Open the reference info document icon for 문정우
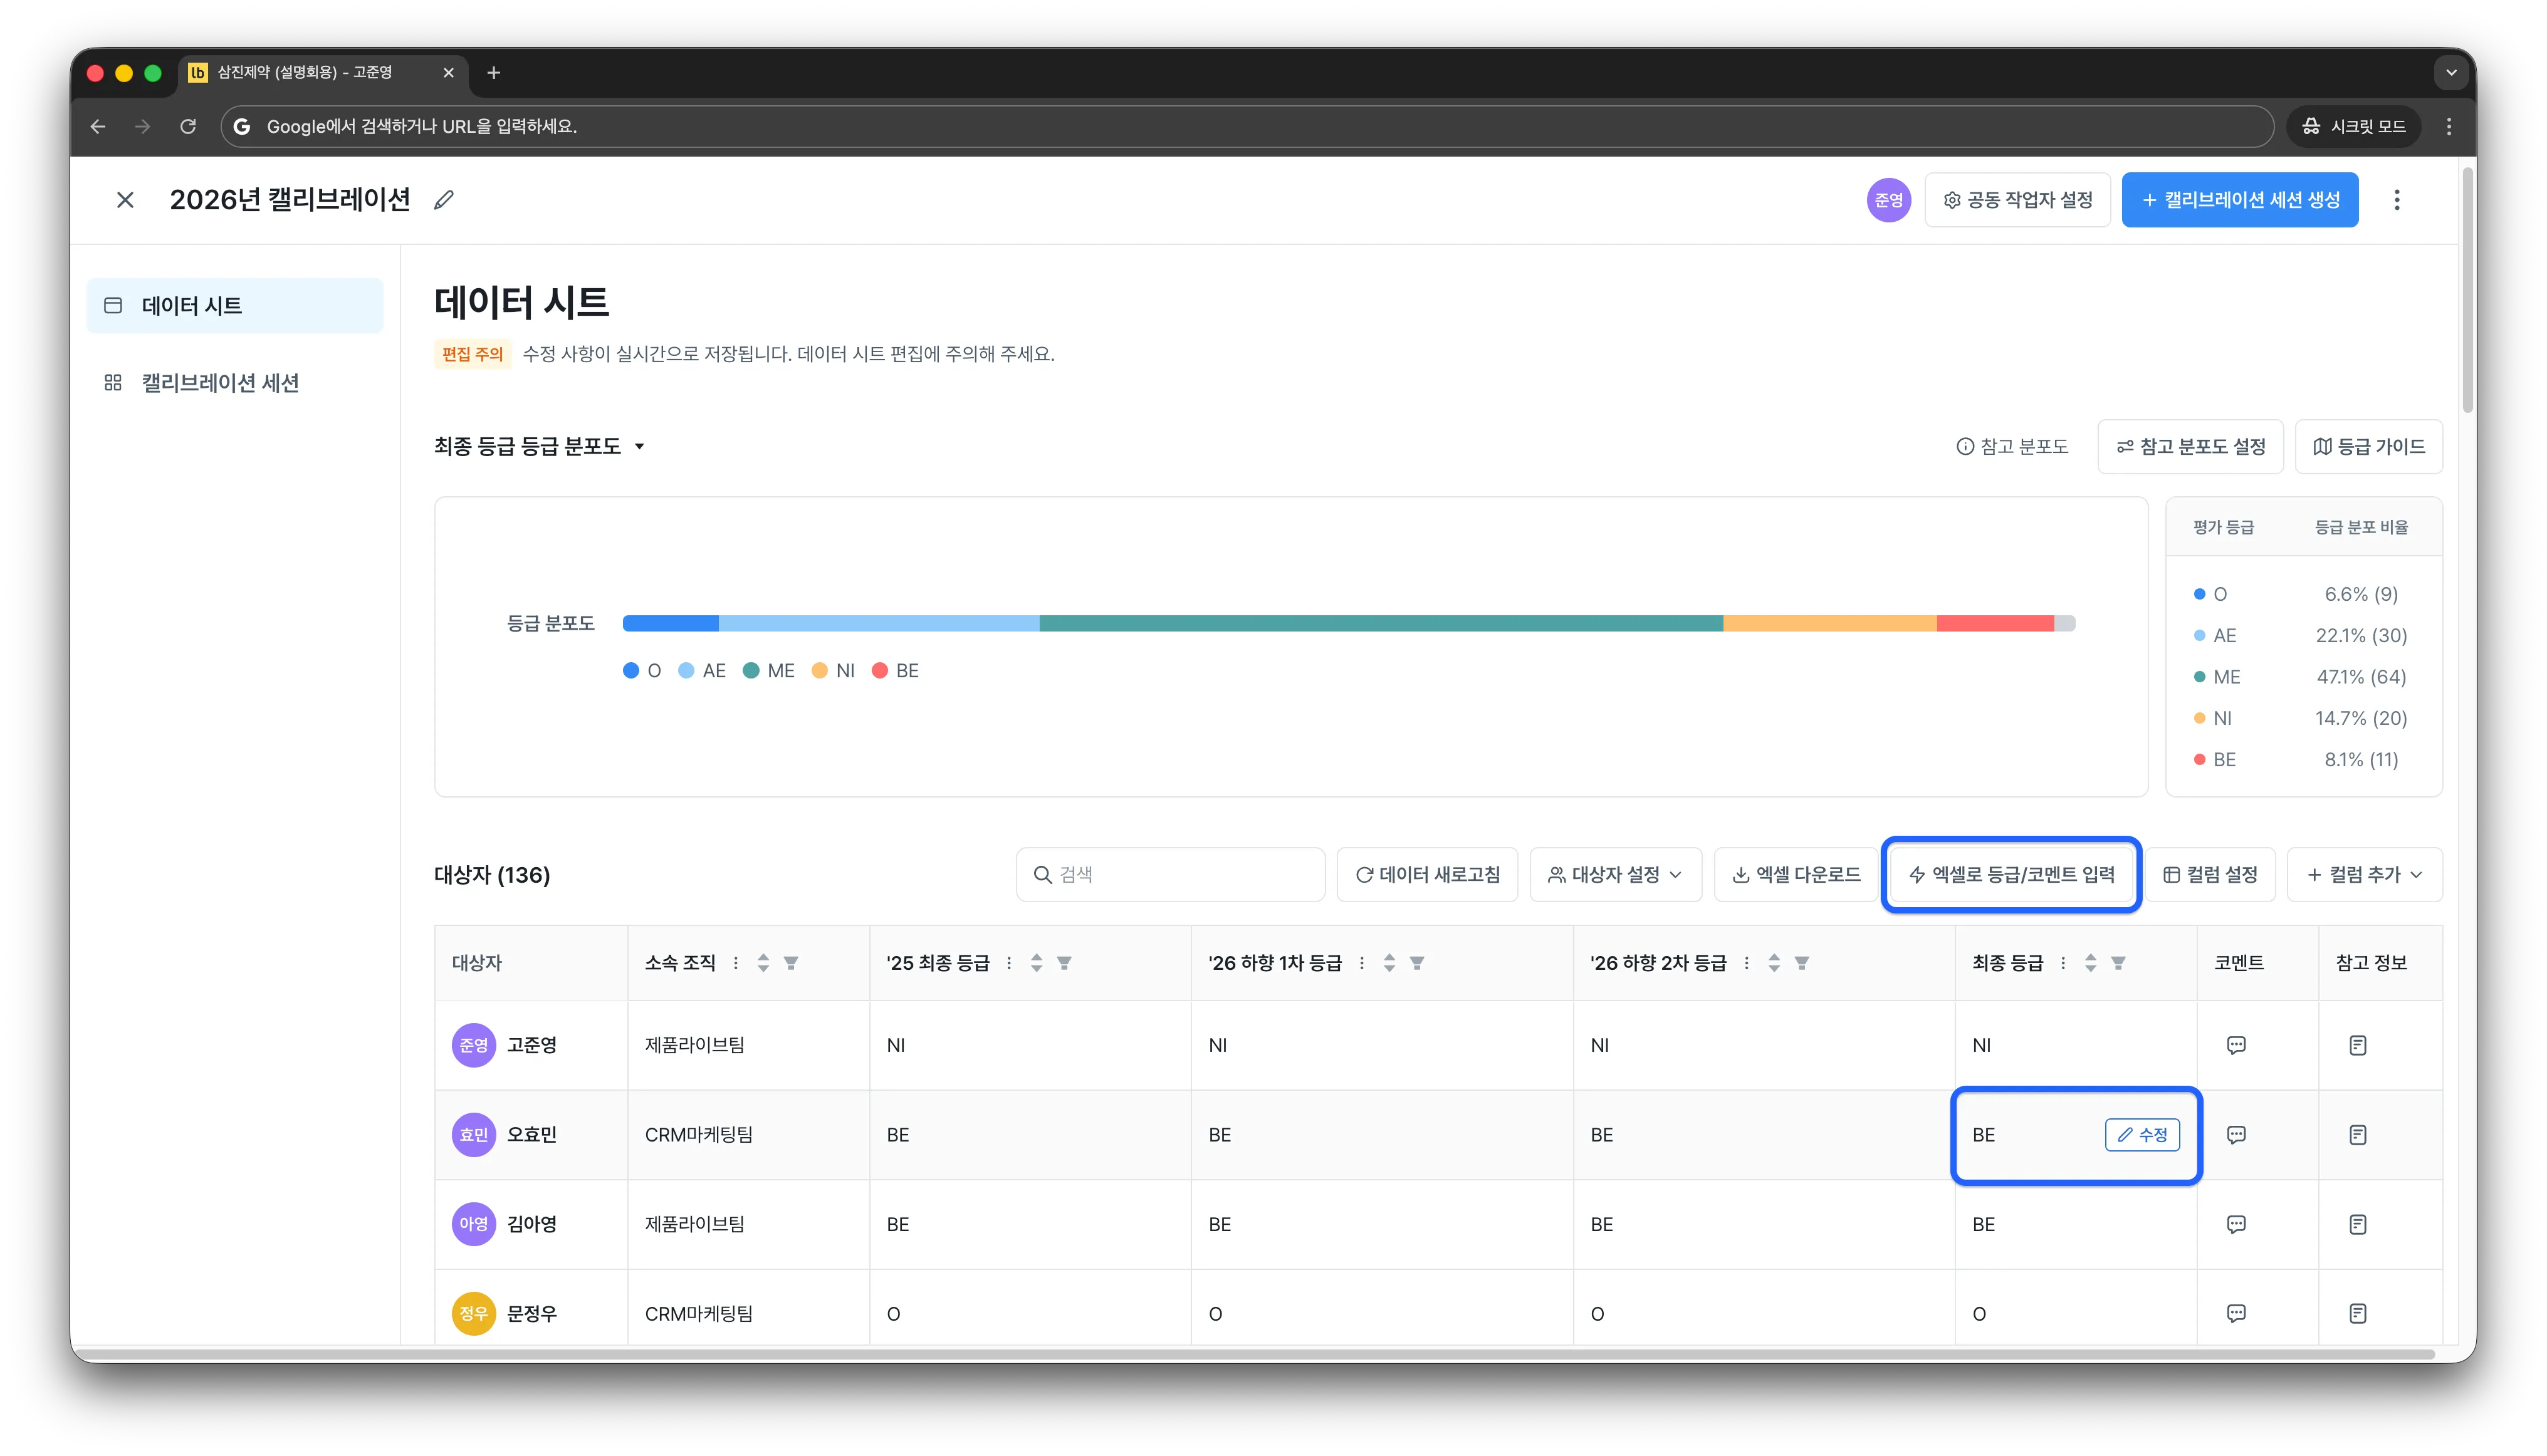Viewport: 2547px width, 1456px height. coord(2357,1313)
